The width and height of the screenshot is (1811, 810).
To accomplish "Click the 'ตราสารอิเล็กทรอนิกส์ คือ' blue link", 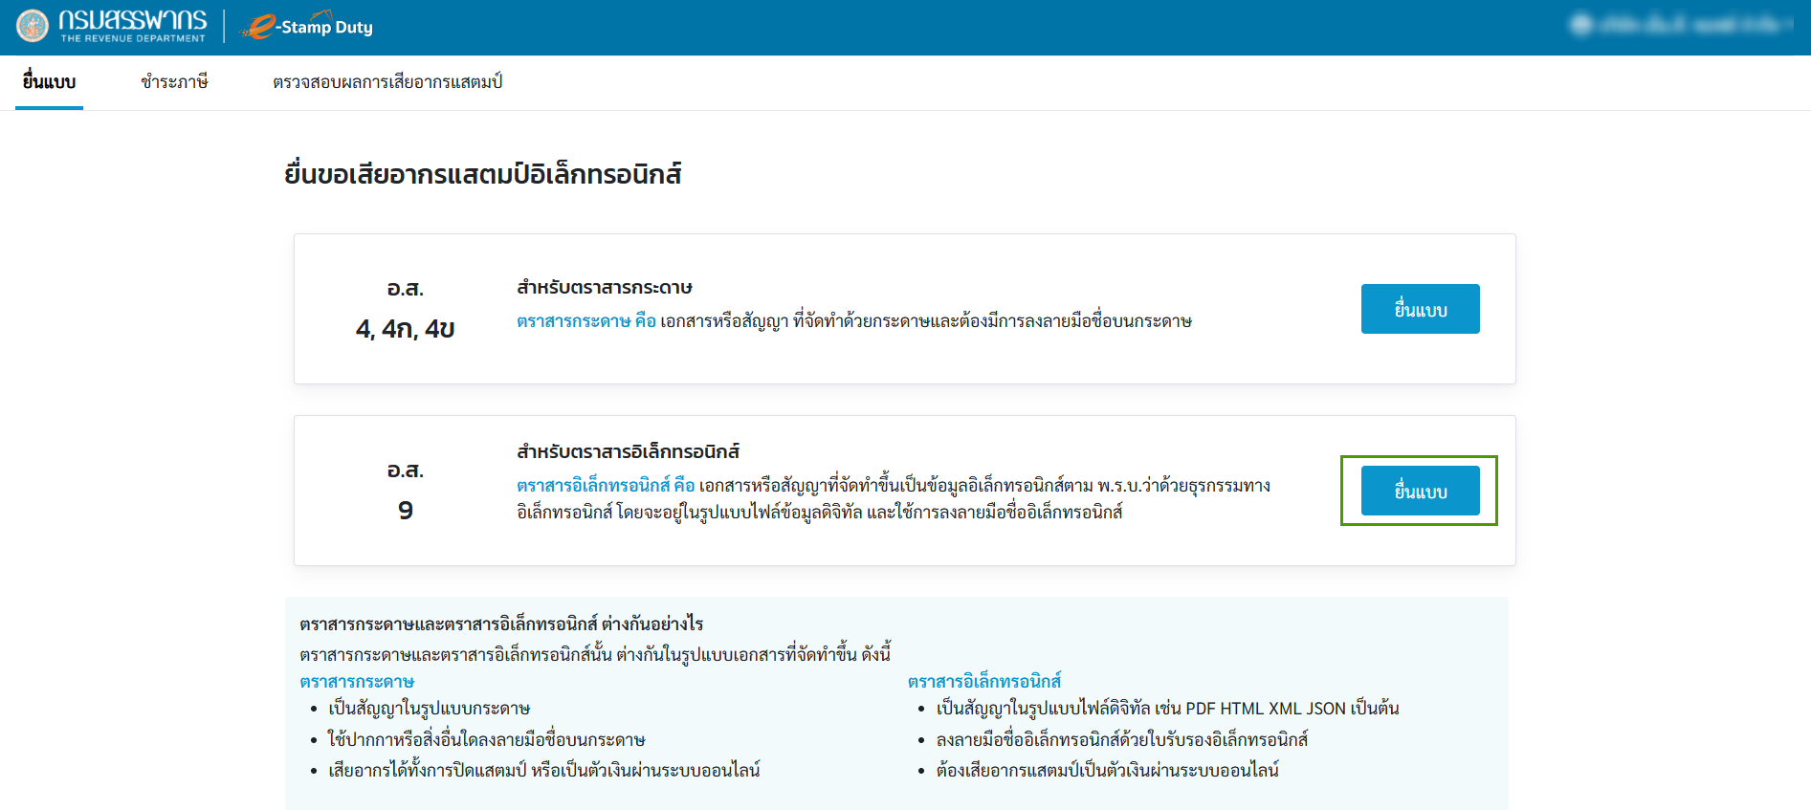I will pyautogui.click(x=605, y=486).
